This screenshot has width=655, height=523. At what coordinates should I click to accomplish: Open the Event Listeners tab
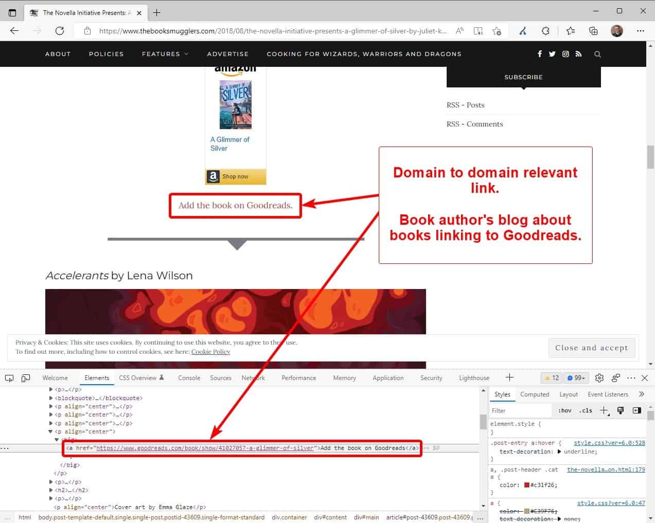(x=608, y=394)
